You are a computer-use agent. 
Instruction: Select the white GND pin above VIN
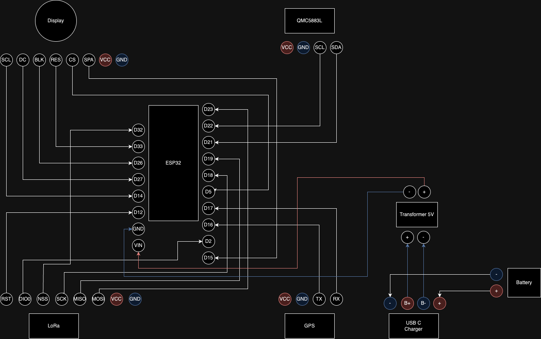[x=138, y=229]
